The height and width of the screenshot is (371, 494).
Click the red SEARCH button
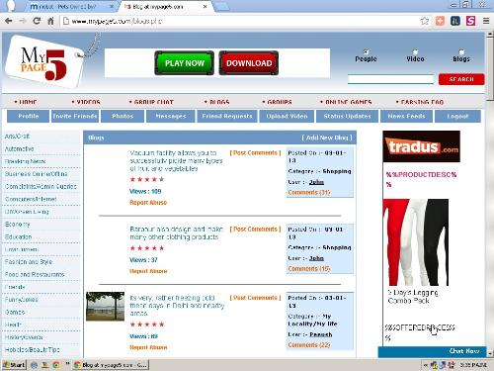coord(461,79)
